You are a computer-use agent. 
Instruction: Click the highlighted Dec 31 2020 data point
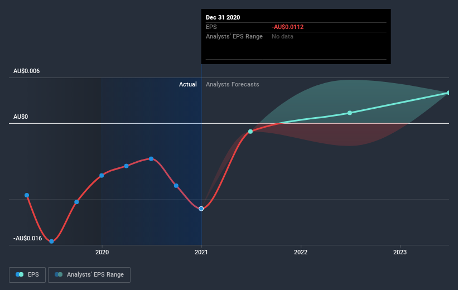(x=201, y=209)
